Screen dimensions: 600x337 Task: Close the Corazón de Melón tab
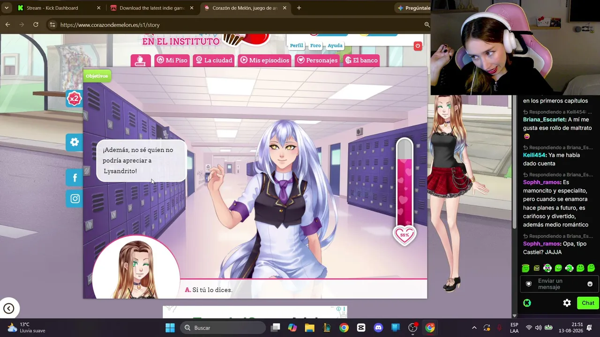tap(285, 8)
